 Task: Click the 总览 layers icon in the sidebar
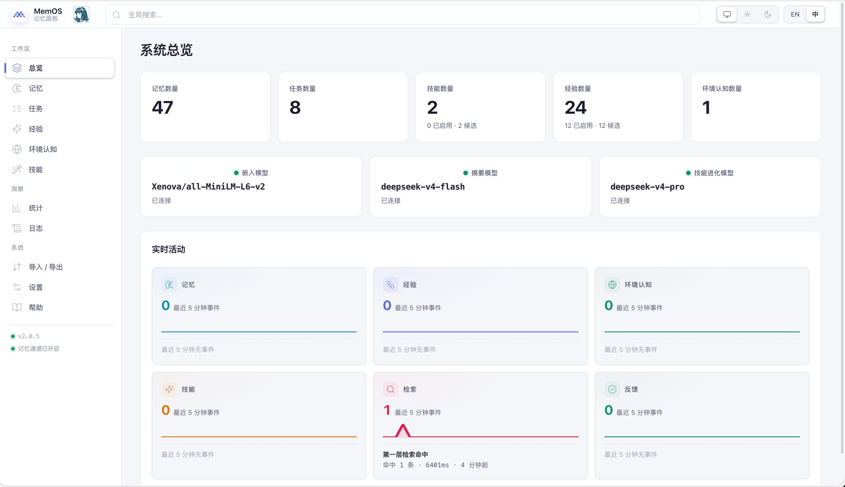coord(17,68)
